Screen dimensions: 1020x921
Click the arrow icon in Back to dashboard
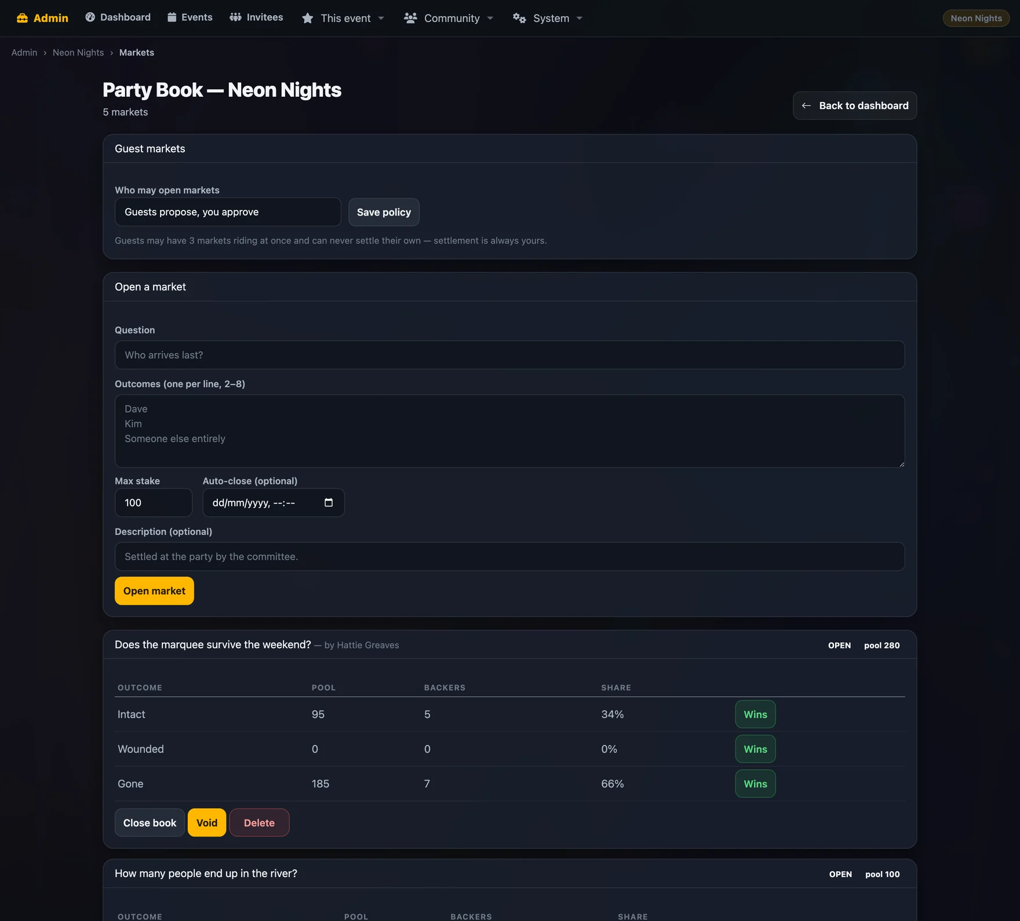point(806,105)
